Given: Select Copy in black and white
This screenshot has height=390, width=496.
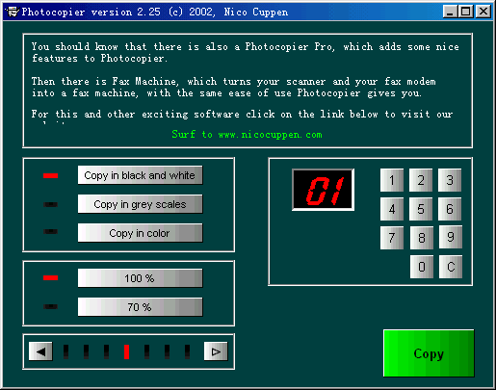Looking at the screenshot, I should pyautogui.click(x=140, y=175).
